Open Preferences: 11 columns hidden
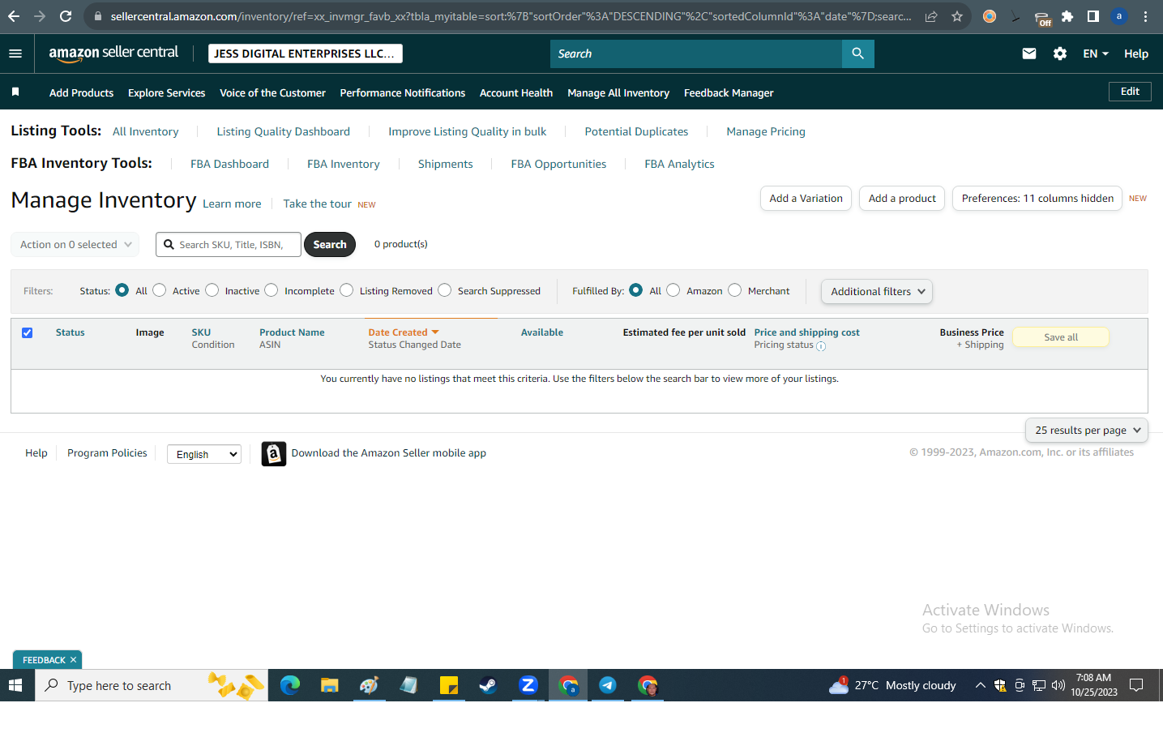Viewport: 1163px width, 733px height. 1037,198
